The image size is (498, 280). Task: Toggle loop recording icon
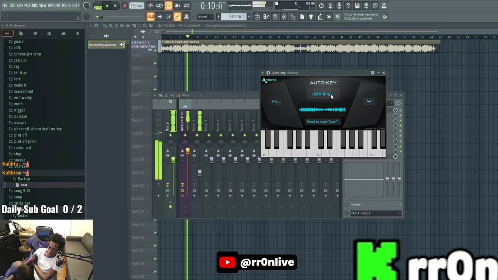click(186, 5)
